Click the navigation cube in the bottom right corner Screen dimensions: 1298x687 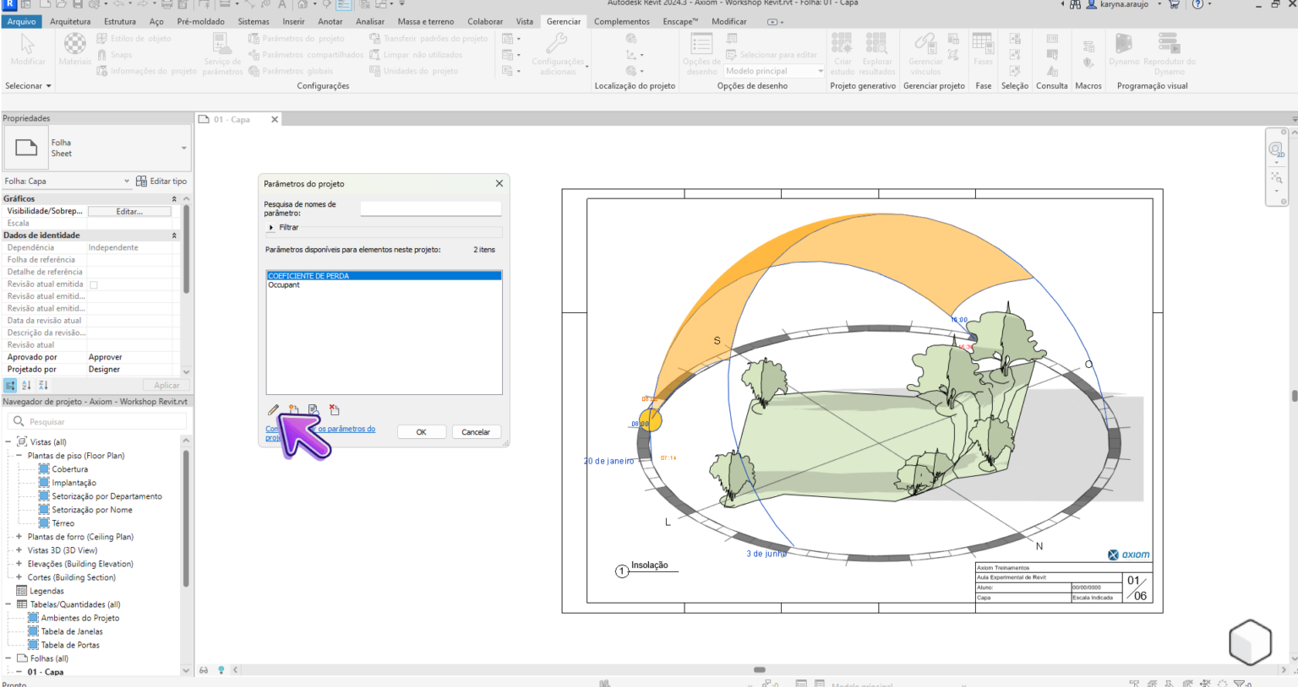click(1250, 642)
